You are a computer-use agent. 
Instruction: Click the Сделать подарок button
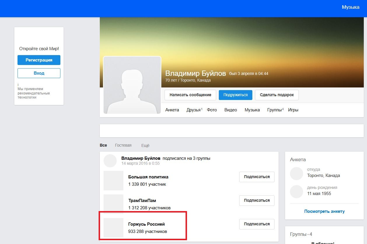click(x=277, y=95)
